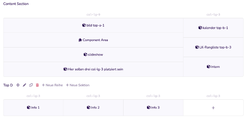Select the kalender top-b-1 module

(x=213, y=28)
